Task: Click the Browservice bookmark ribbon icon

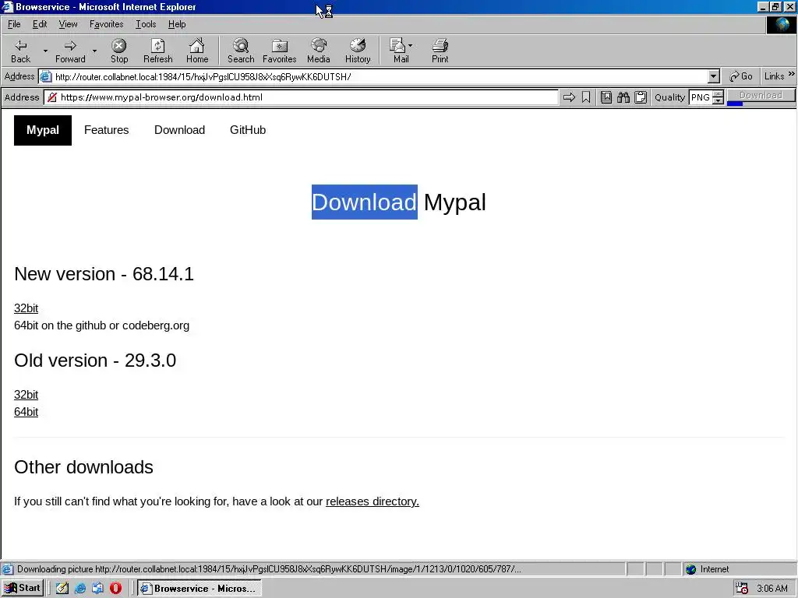Action: click(586, 97)
